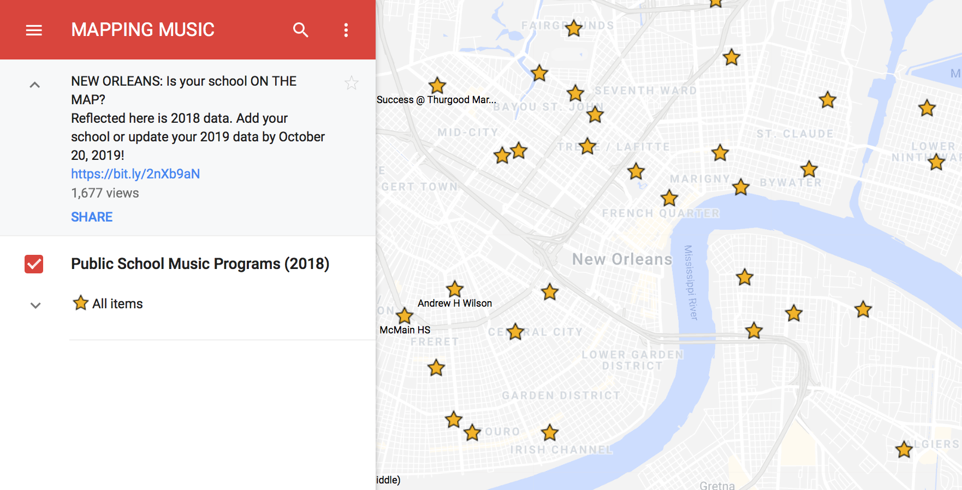Click the star marker over Lower Ninth Ward
This screenshot has height=490, width=962.
(x=936, y=162)
